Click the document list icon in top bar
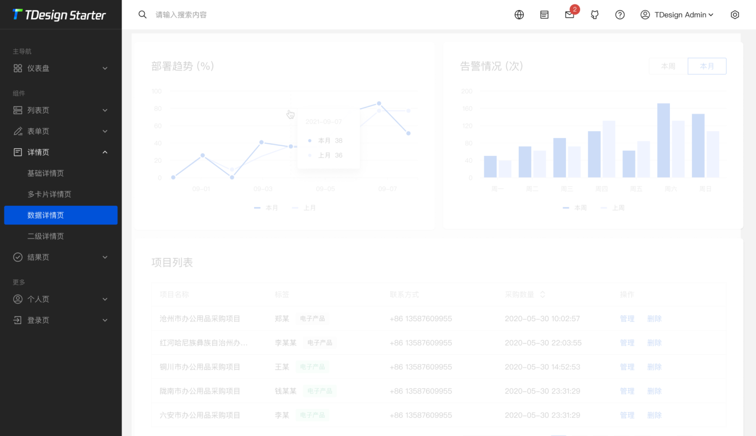 pos(544,15)
